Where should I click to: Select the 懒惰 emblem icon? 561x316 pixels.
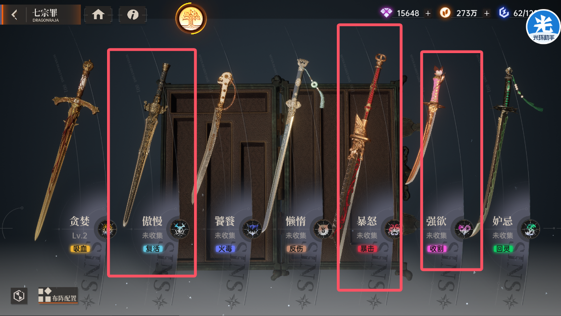point(323,229)
